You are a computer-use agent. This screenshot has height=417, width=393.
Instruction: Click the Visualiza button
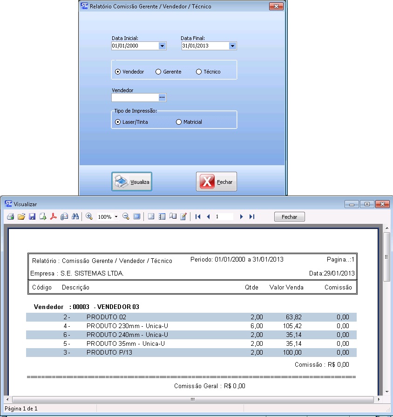[x=132, y=182]
